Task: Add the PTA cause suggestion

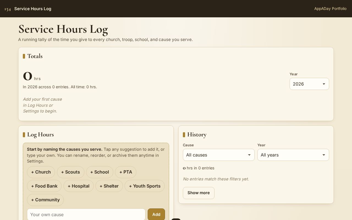Action: click(126, 172)
